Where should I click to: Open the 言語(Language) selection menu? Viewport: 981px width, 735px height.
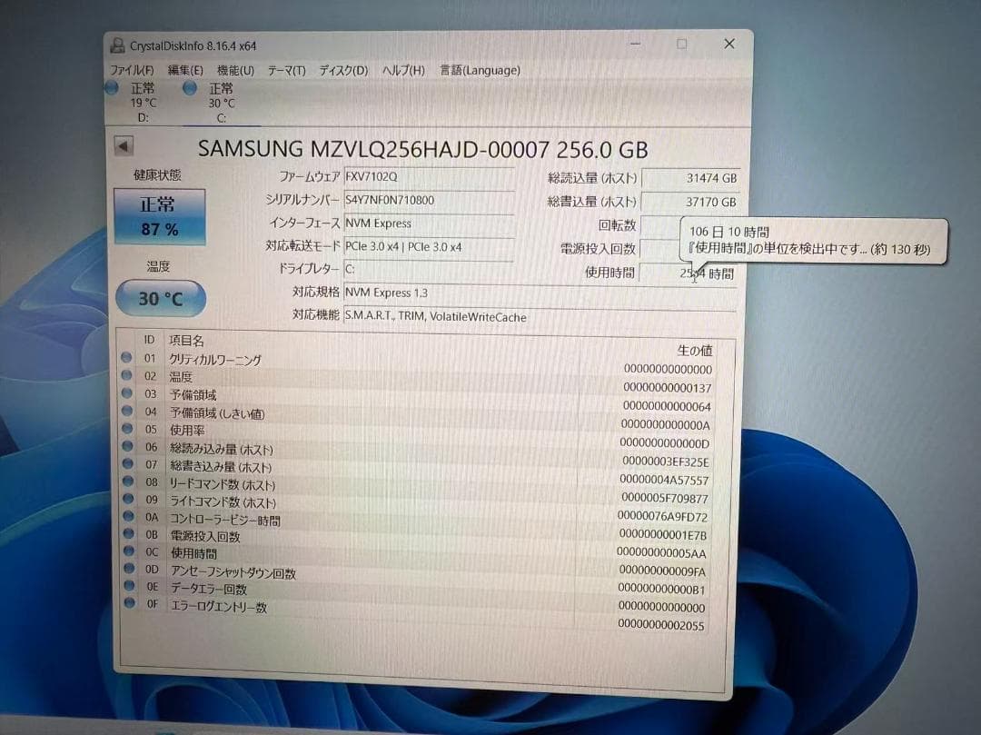[x=479, y=70]
